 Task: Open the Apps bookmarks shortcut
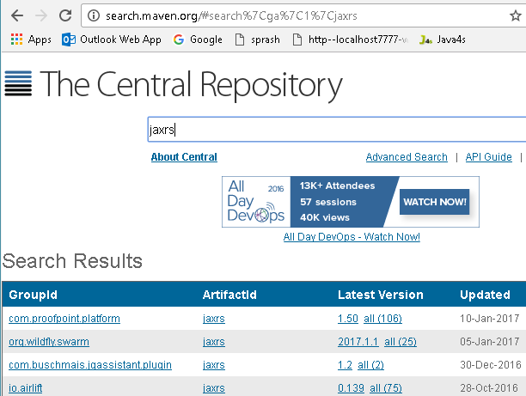click(x=31, y=40)
